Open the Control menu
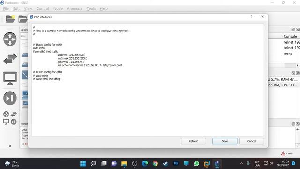 point(43,8)
